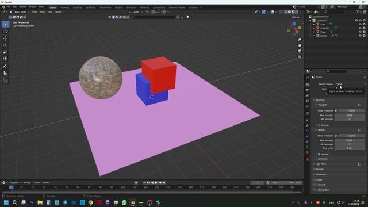Open the Global transform orientation dropdown

pos(136,11)
